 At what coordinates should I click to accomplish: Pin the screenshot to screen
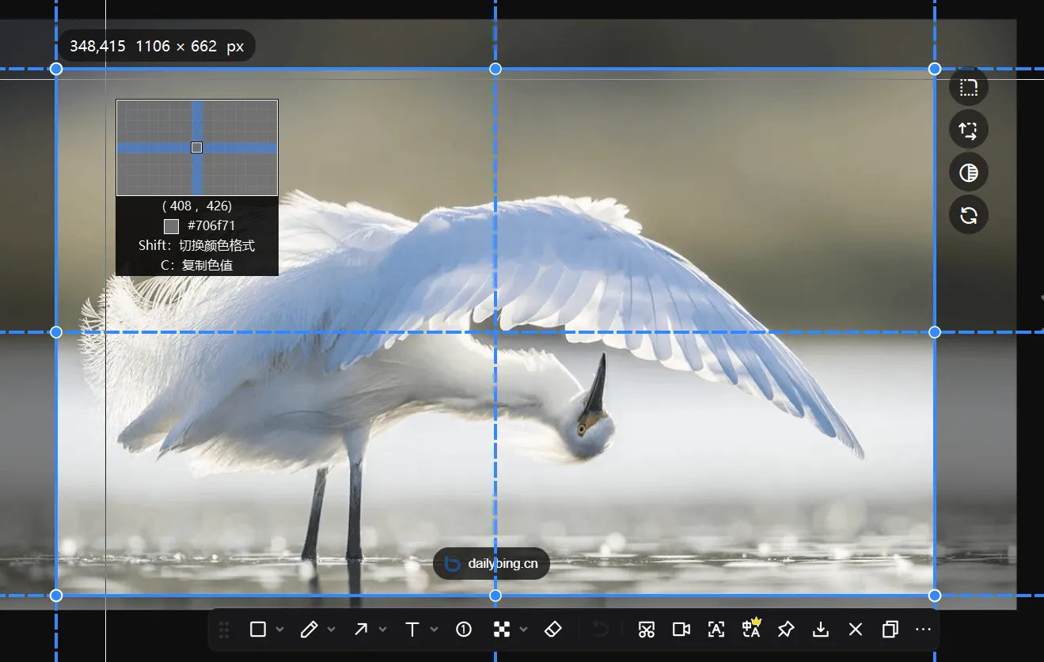pyautogui.click(x=786, y=630)
